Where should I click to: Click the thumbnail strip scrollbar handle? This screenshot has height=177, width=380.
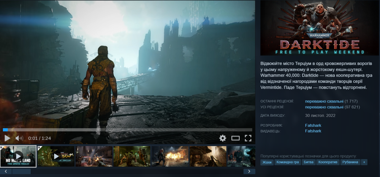pyautogui.click(x=21, y=171)
